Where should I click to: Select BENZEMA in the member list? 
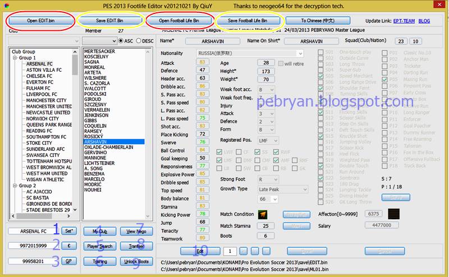[94, 174]
